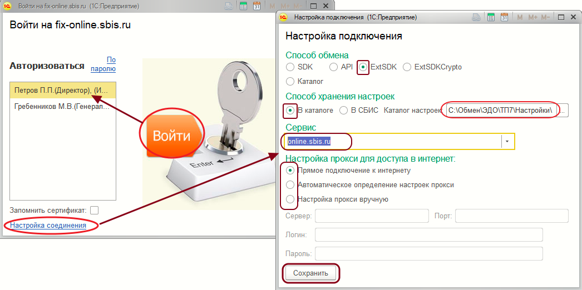Click the Сохранить button
582x290 pixels.
pyautogui.click(x=310, y=273)
